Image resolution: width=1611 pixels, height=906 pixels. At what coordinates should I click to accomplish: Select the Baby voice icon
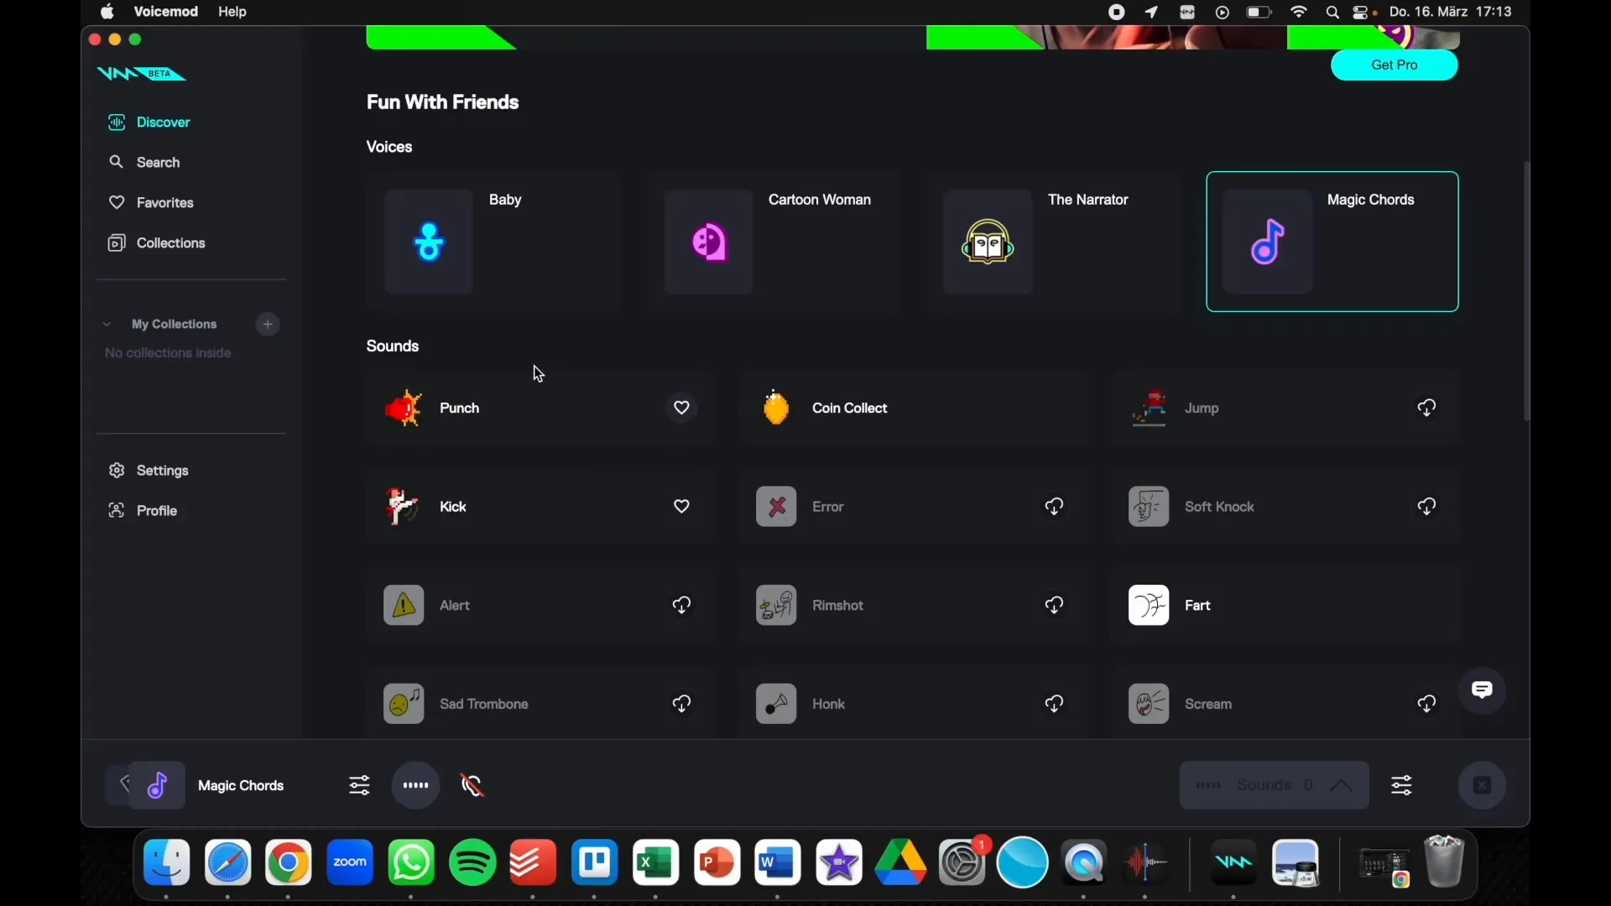coord(428,241)
